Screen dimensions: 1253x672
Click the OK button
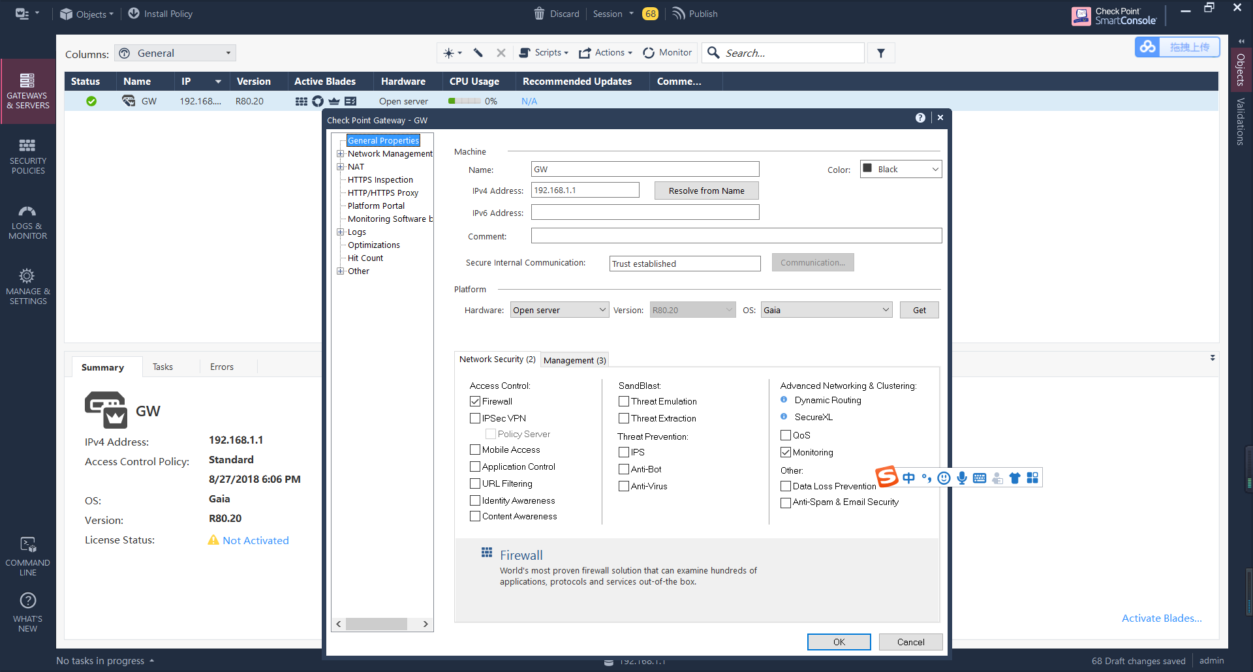pyautogui.click(x=839, y=642)
